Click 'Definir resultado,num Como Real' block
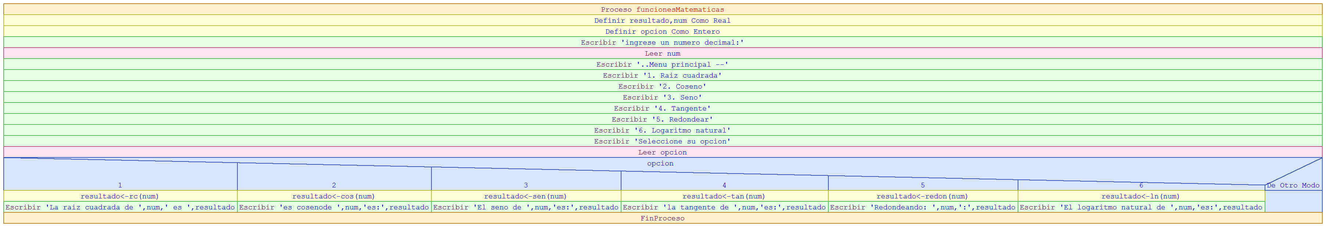Viewport: 1326px width, 227px height. click(663, 21)
